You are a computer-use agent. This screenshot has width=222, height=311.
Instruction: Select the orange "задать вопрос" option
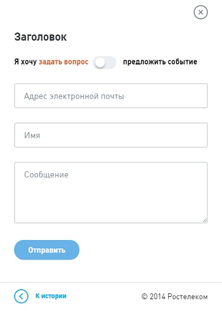(x=63, y=62)
